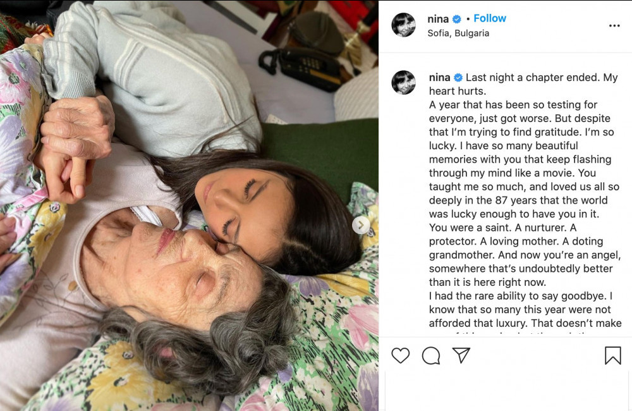The image size is (632, 411).
Task: Click the post photo of two women
Action: (189, 205)
